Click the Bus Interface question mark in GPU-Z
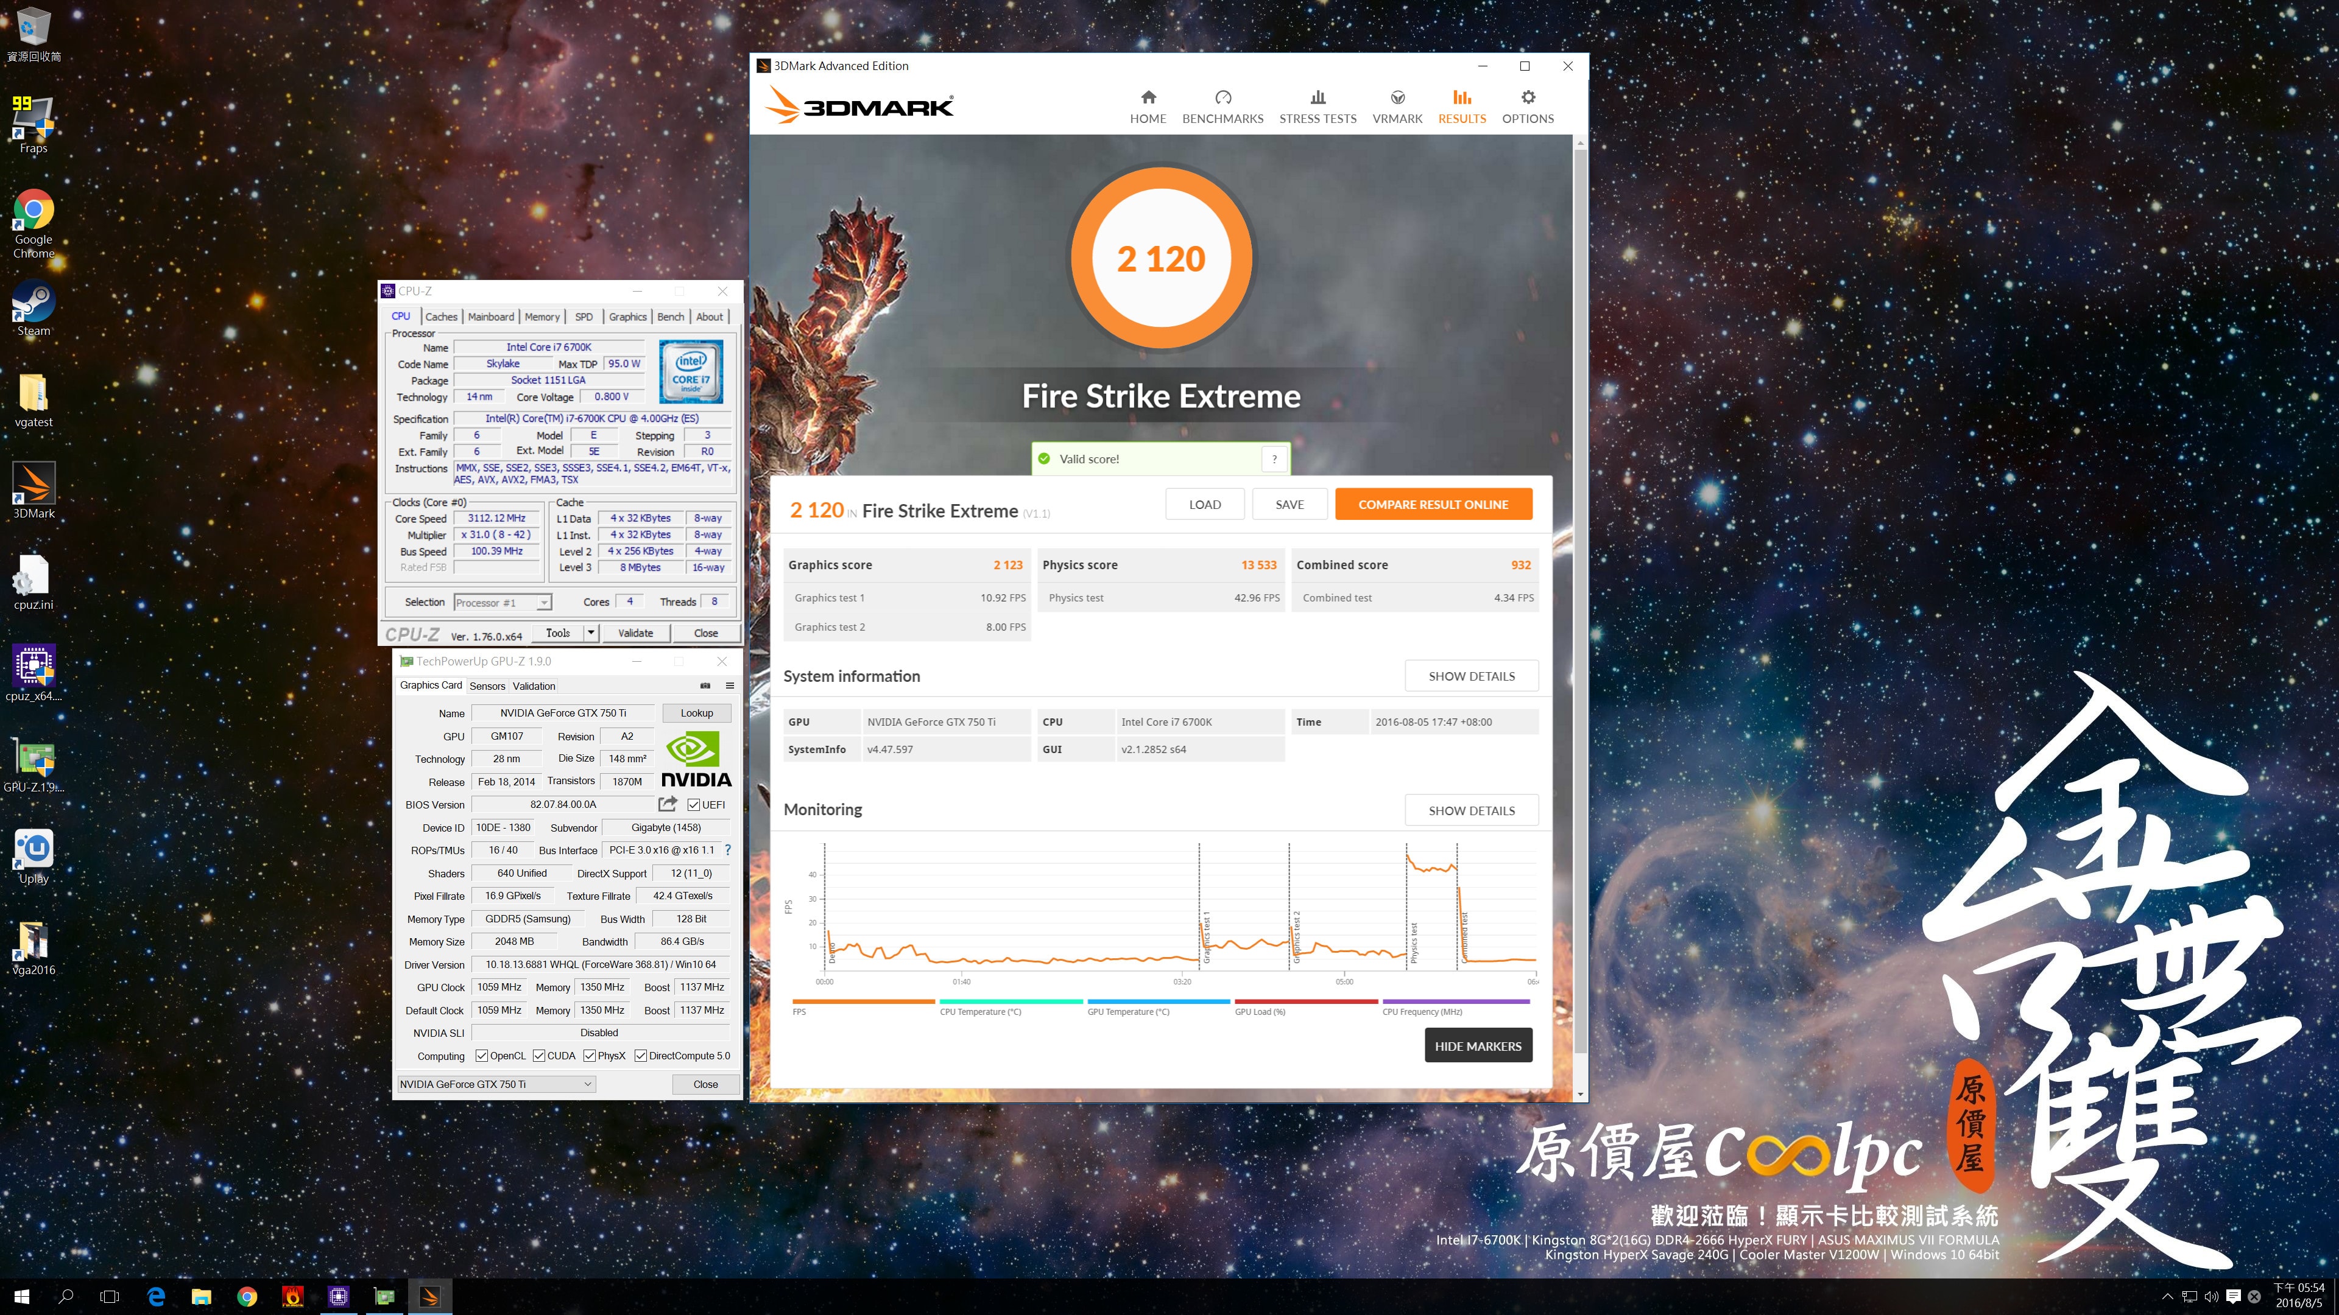 pyautogui.click(x=727, y=850)
